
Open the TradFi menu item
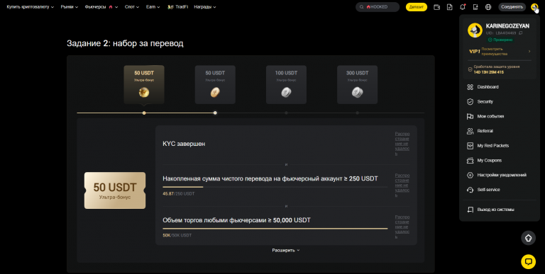(177, 7)
